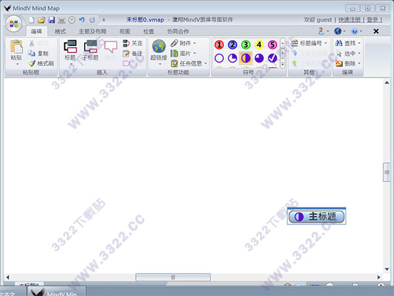
Task: Insert a 关连 relationship link
Action: pos(133,43)
